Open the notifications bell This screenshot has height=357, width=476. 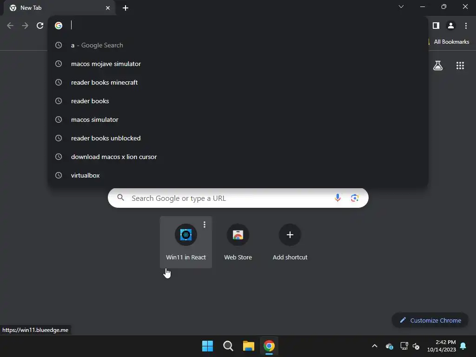[x=463, y=346]
